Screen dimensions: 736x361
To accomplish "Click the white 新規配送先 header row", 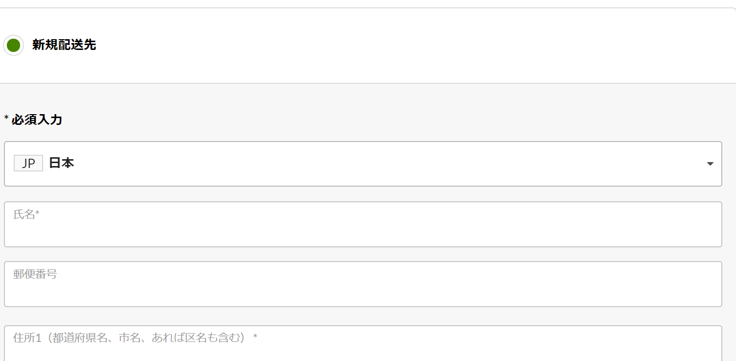I will pos(368,46).
